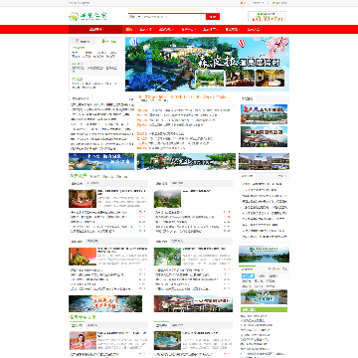
Task: Click the green header bar in right sidebar
Action: point(264,309)
